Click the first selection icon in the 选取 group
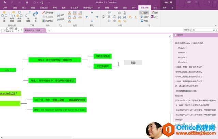Image resolution: width=218 pixels, height=139 pixels. (69, 13)
